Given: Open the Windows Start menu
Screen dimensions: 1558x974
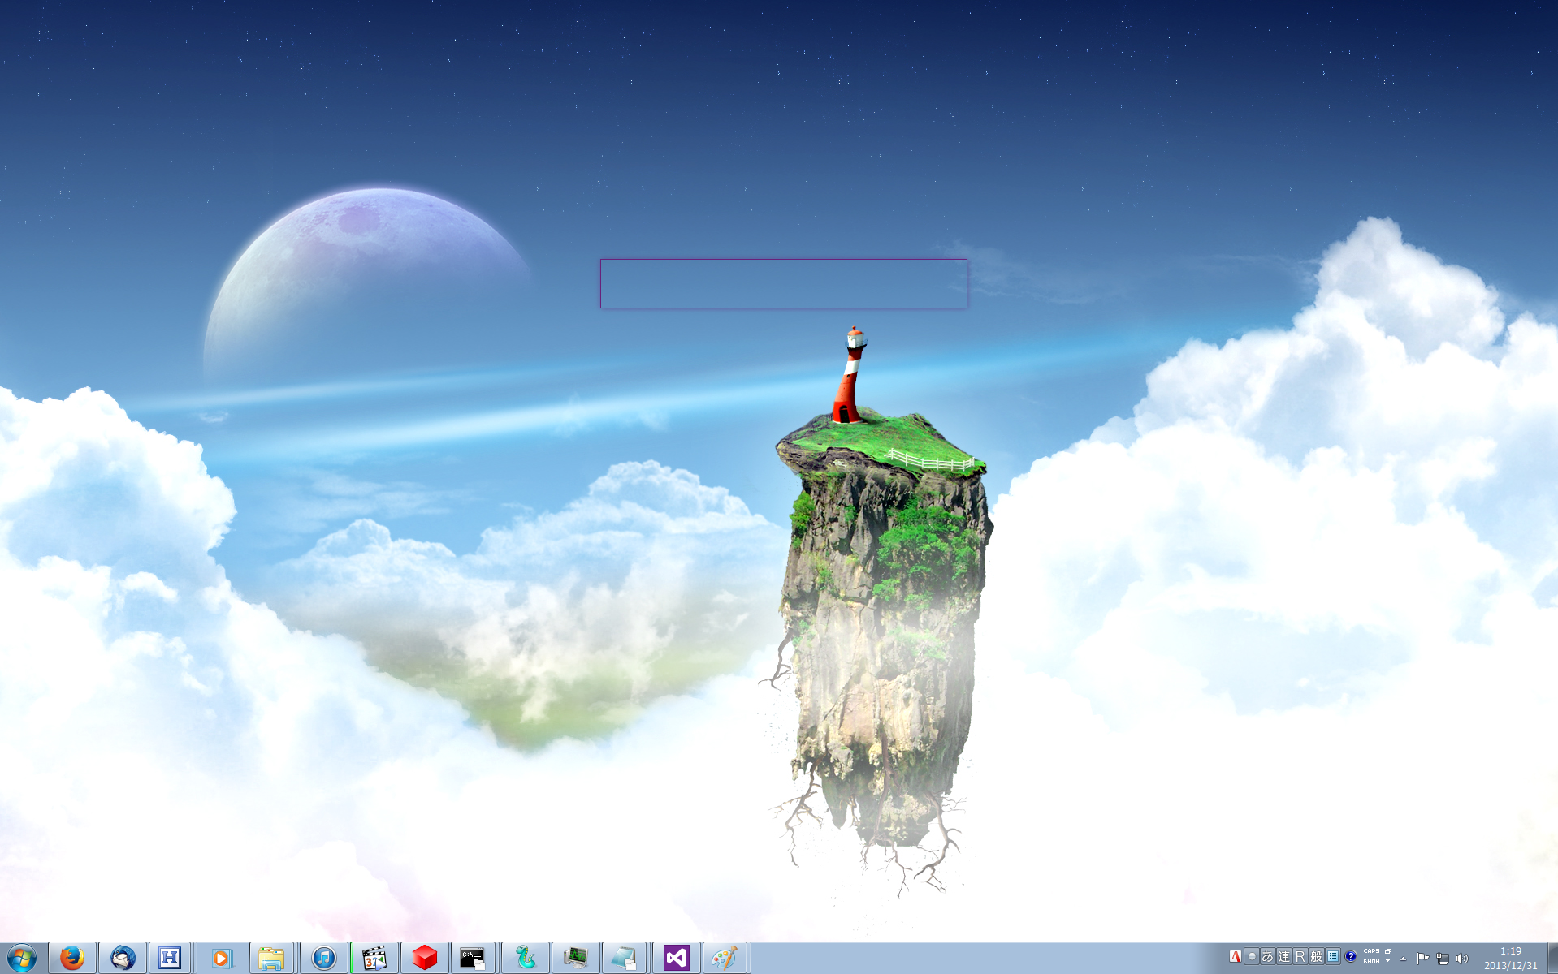Looking at the screenshot, I should [x=22, y=958].
